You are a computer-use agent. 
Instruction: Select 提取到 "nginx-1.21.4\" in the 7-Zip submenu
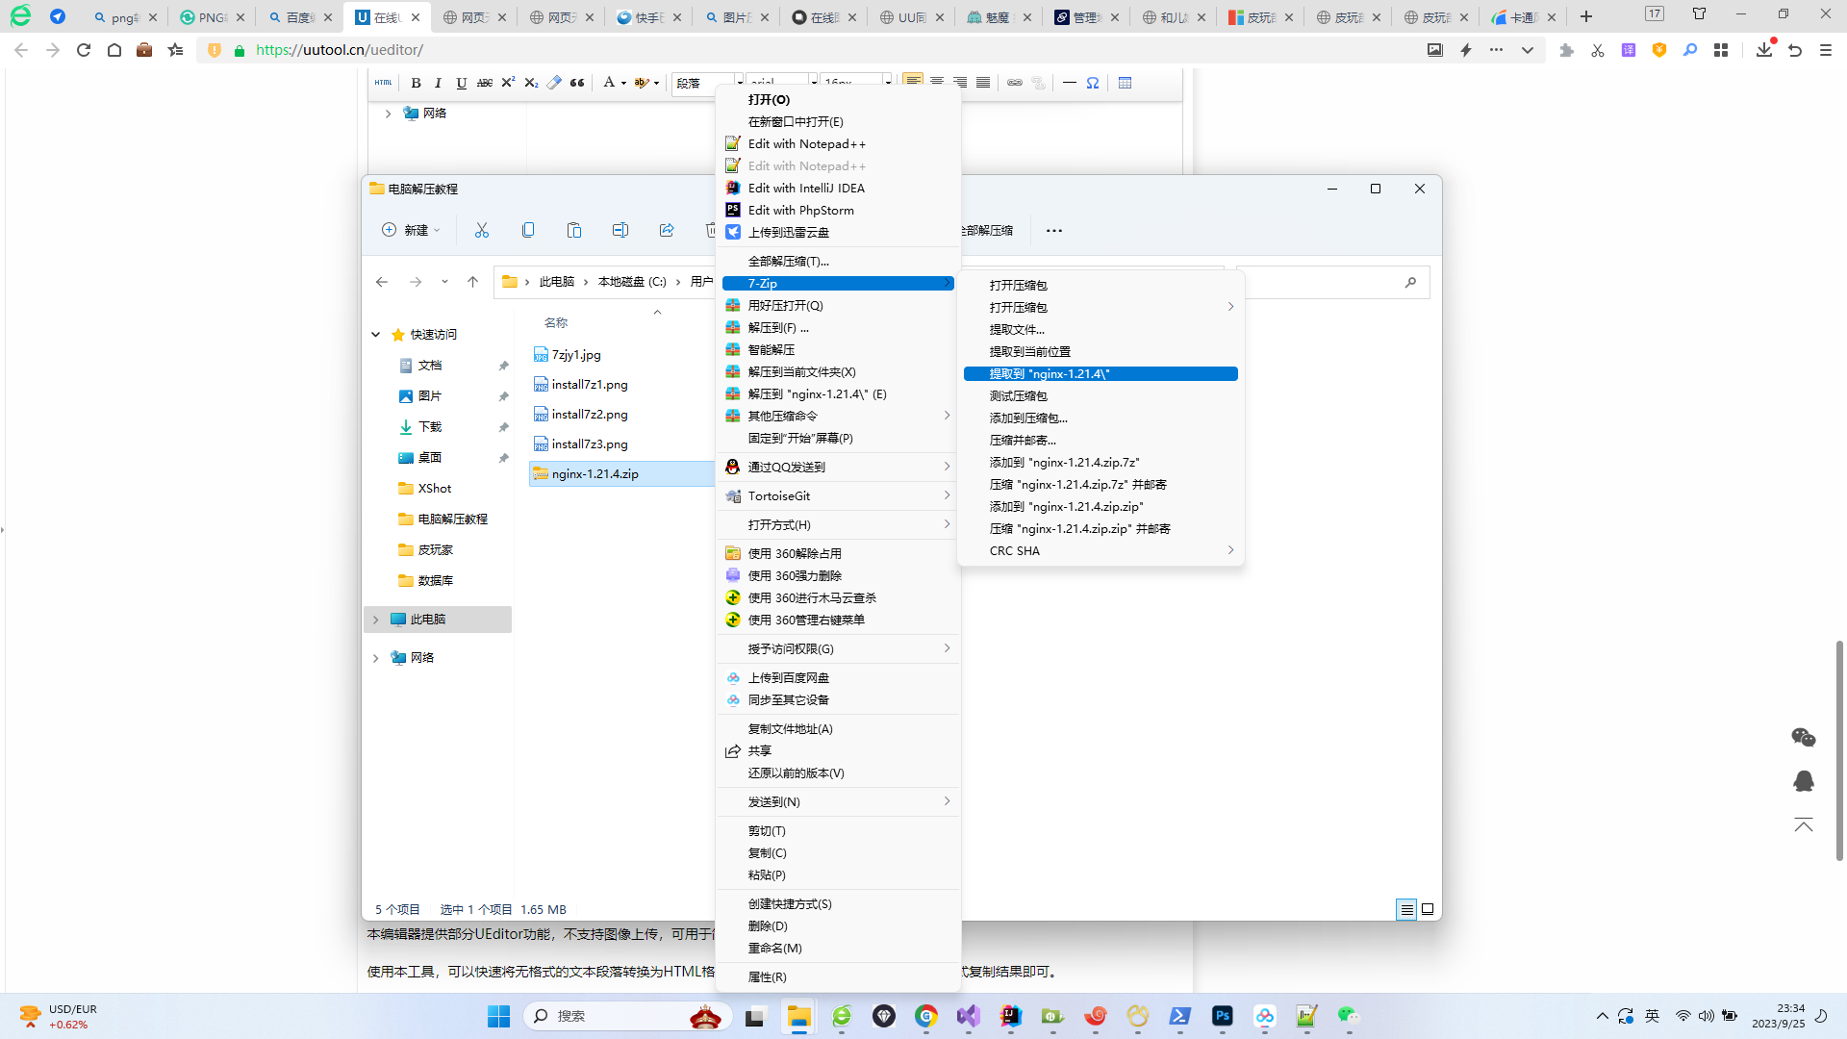coord(1101,373)
